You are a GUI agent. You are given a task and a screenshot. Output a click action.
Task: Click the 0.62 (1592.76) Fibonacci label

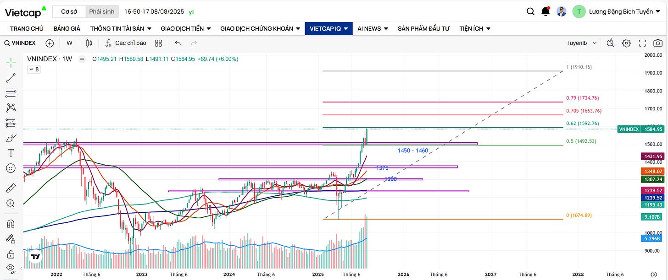click(582, 124)
